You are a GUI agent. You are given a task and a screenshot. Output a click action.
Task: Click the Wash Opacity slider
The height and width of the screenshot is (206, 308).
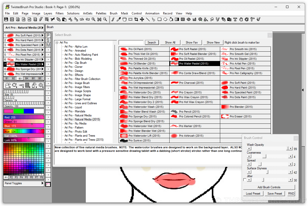pyautogui.click(x=270, y=149)
